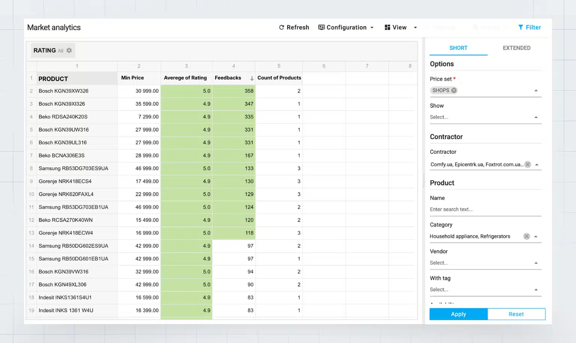This screenshot has width=576, height=343.
Task: Open the RATING settings gear icon
Action: tap(69, 50)
